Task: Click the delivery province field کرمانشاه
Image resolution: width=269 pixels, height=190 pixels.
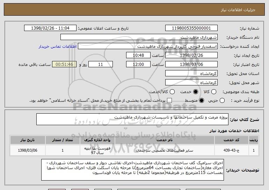Action: 191,74
